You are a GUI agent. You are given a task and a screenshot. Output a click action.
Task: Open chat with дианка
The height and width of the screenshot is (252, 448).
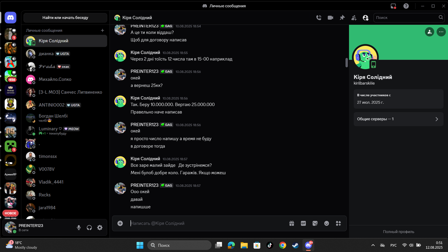tap(65, 54)
